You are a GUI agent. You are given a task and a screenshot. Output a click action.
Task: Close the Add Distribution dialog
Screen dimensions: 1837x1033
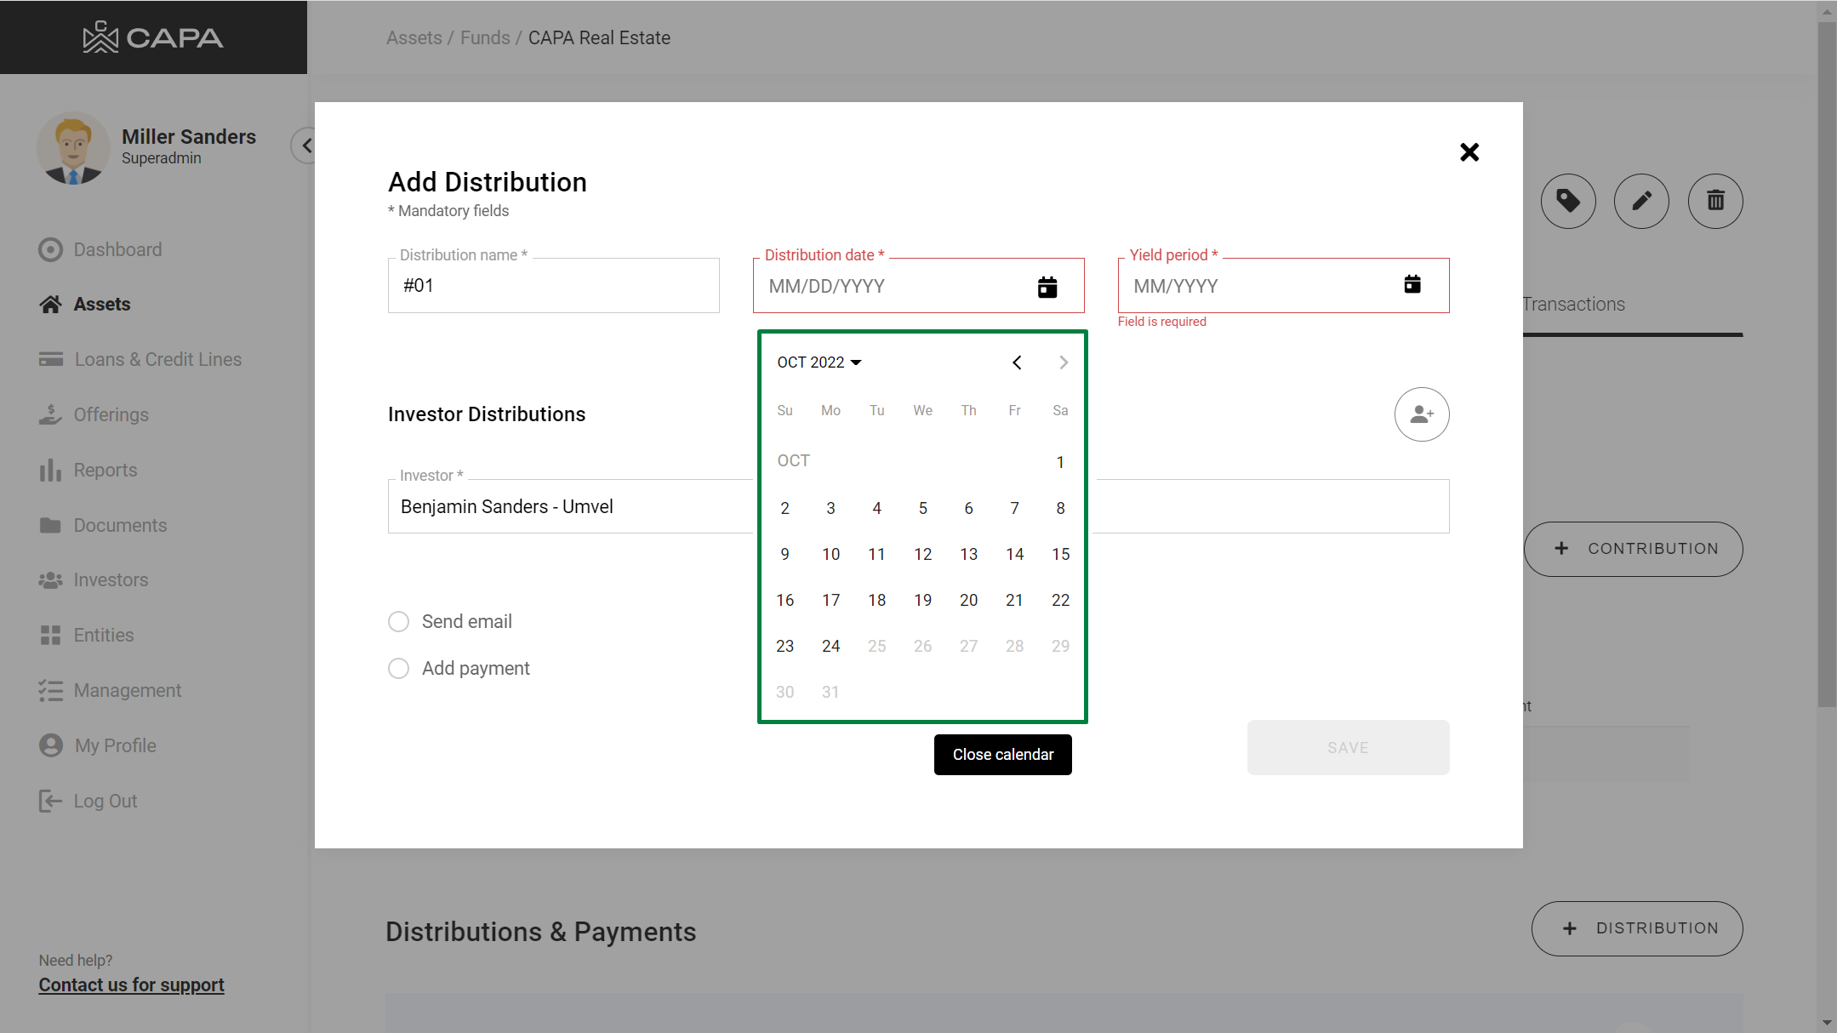(x=1469, y=152)
